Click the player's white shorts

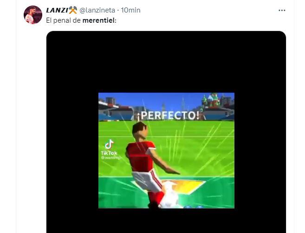click(148, 180)
